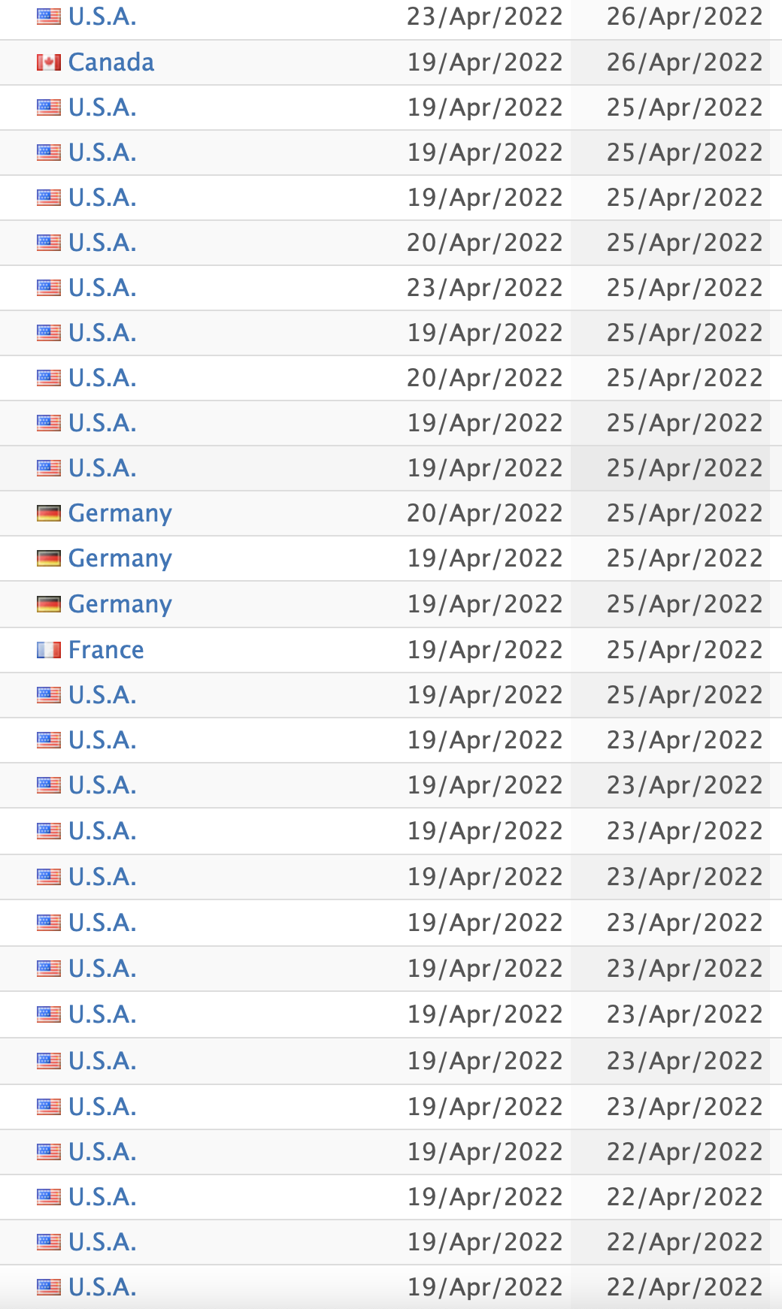The width and height of the screenshot is (782, 1309).
Task: Click the U.S. flag in the 26/Apr/2022 row
Action: click(x=49, y=17)
